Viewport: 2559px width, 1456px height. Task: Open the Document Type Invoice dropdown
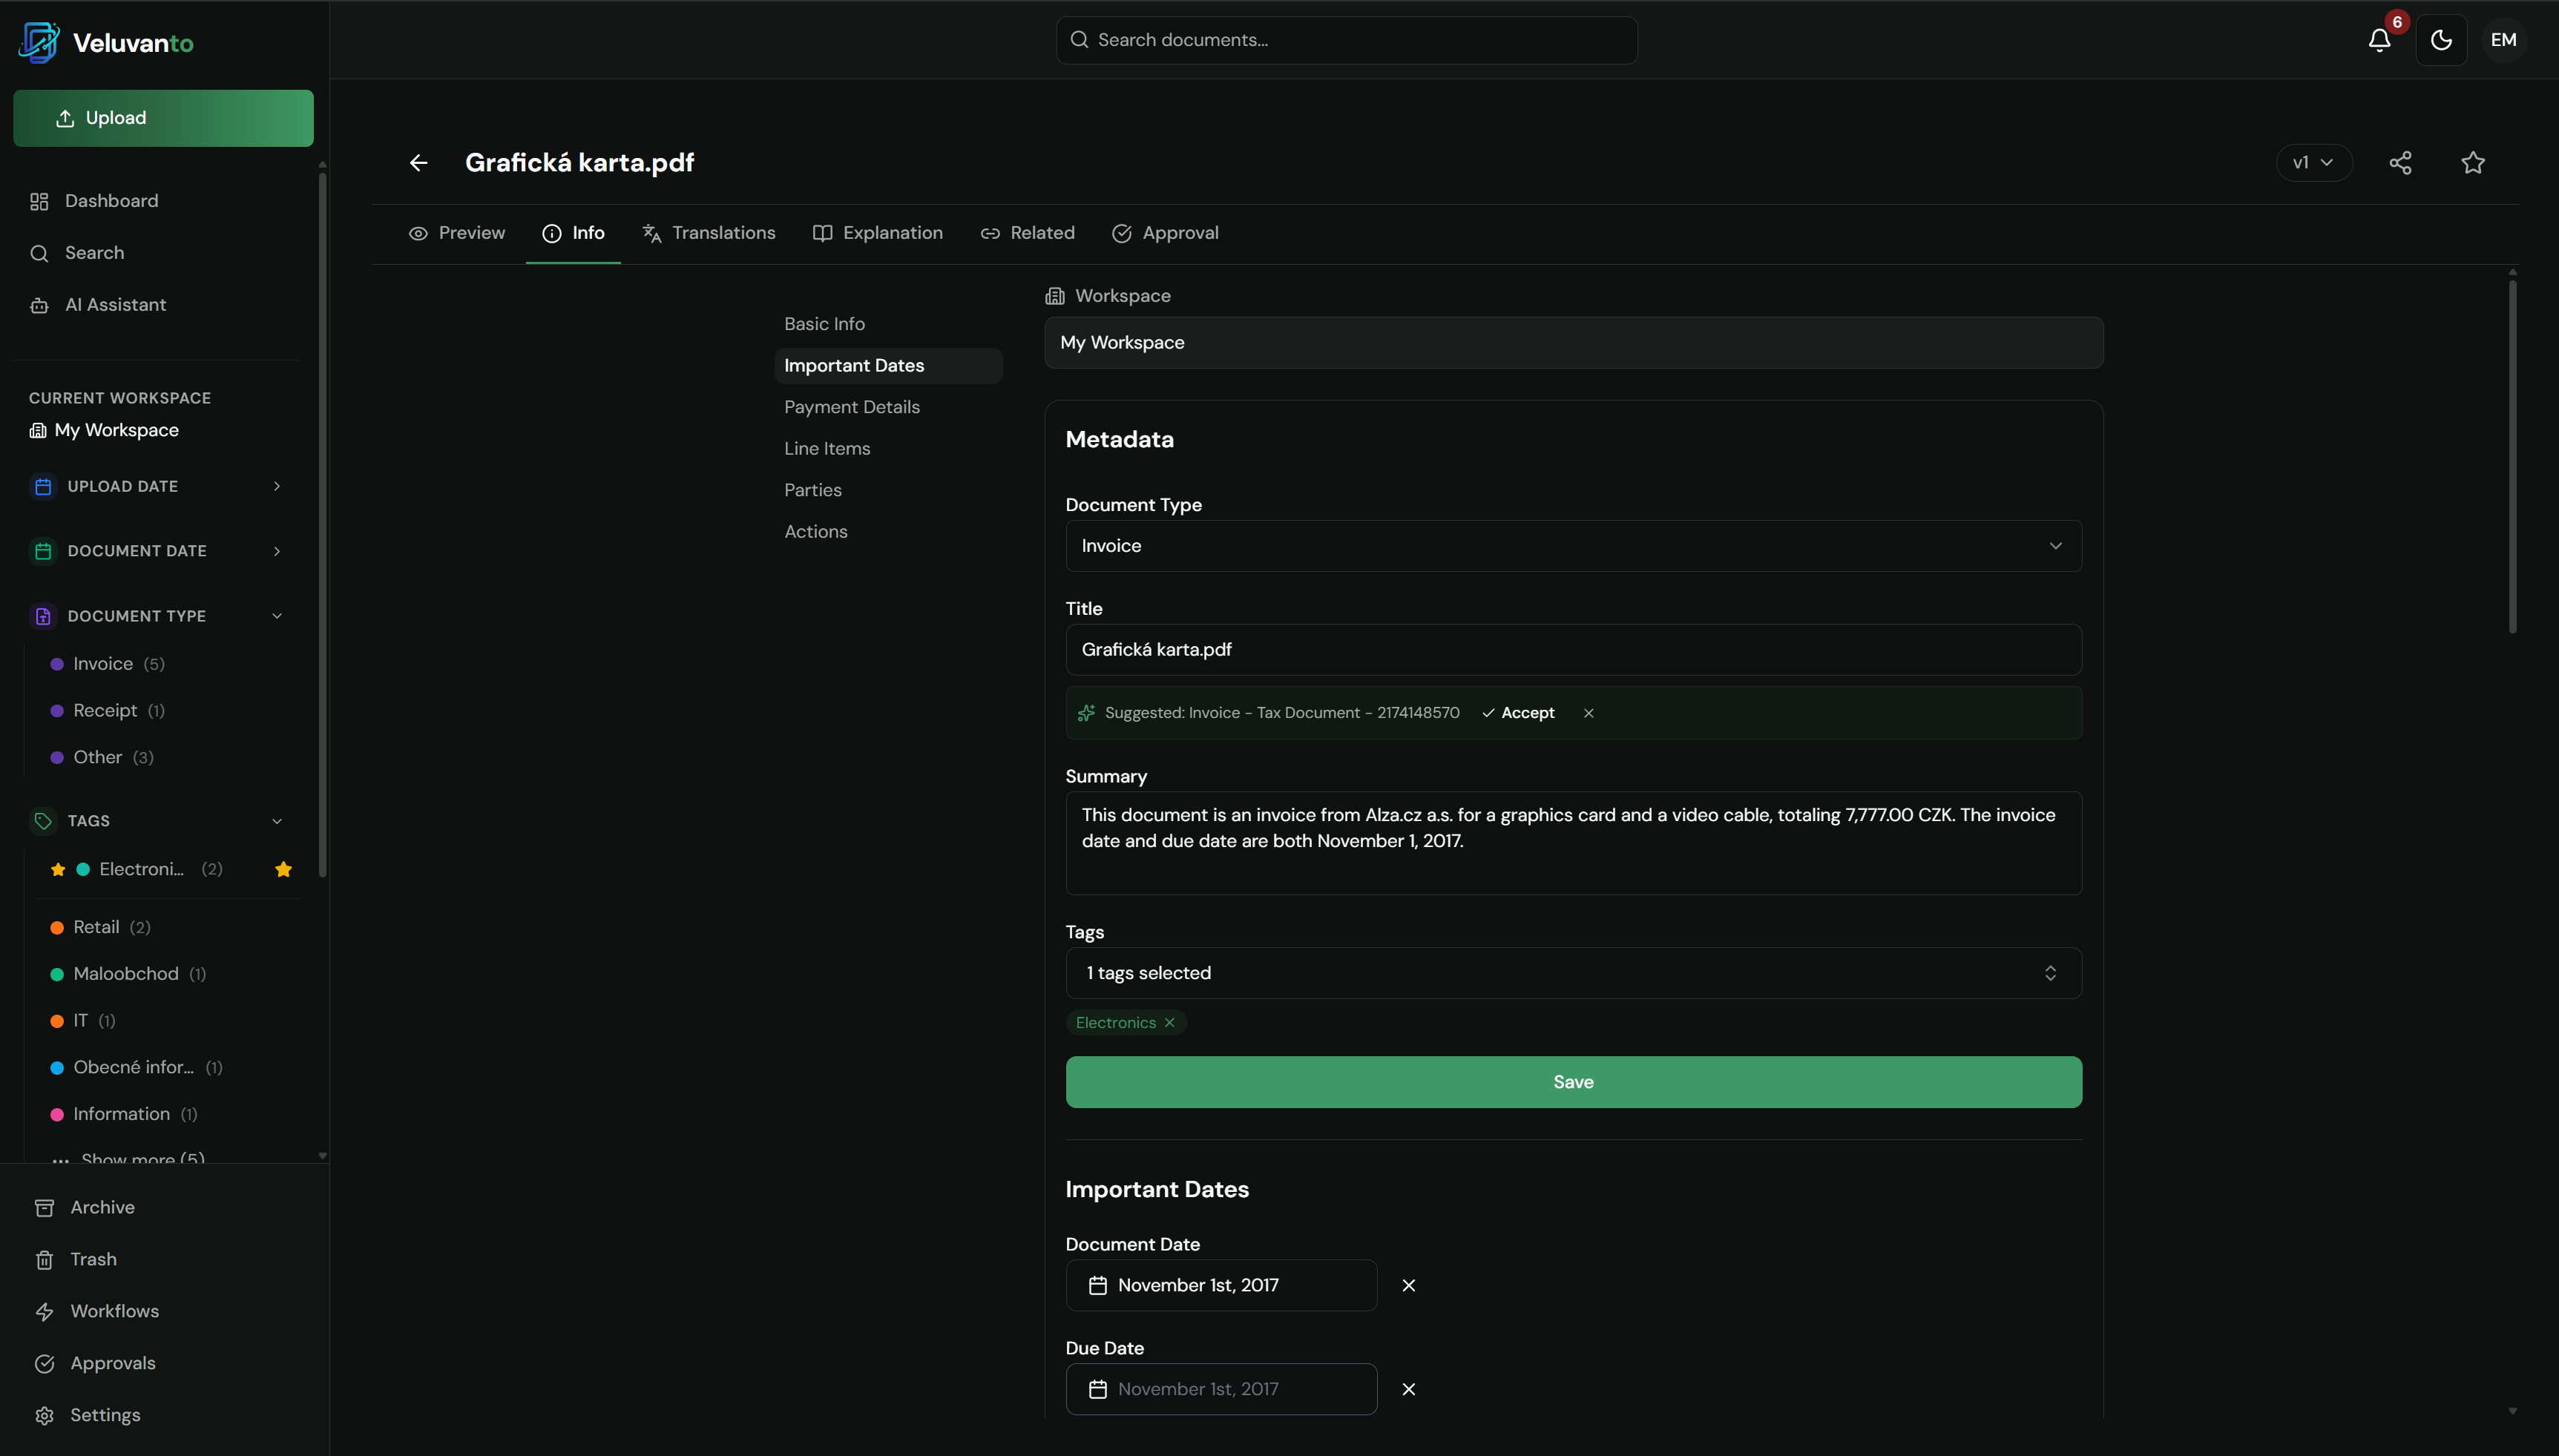(x=1573, y=546)
